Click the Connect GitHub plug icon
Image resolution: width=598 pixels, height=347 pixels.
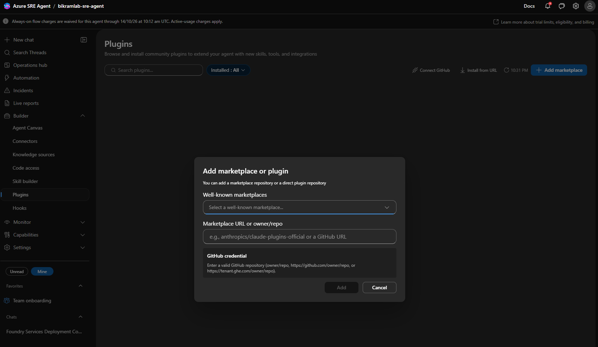[x=415, y=70]
